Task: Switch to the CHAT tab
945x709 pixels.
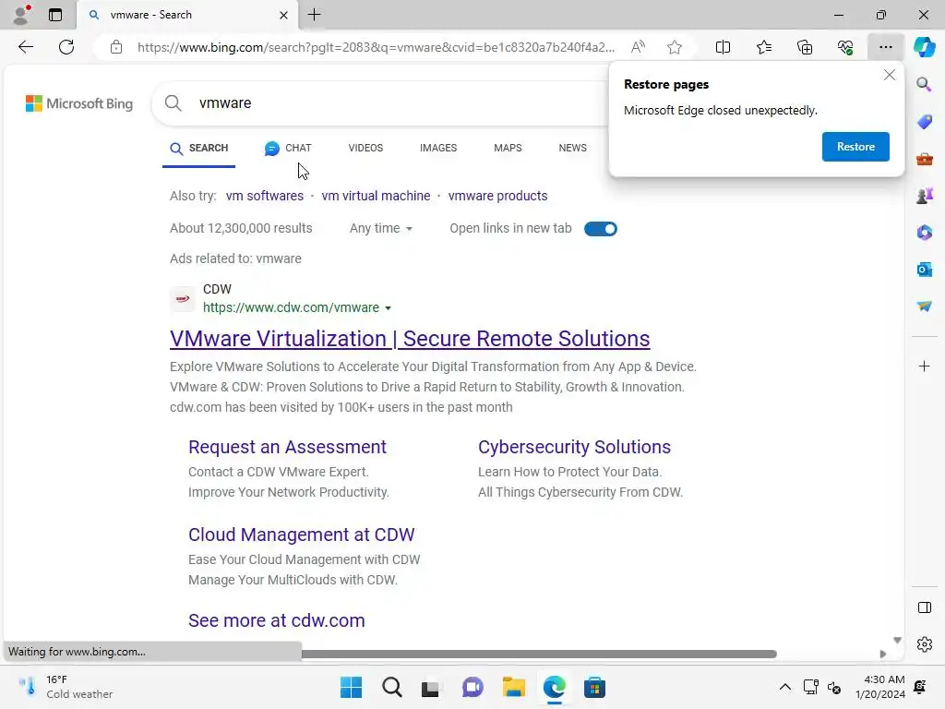Action: tap(288, 148)
